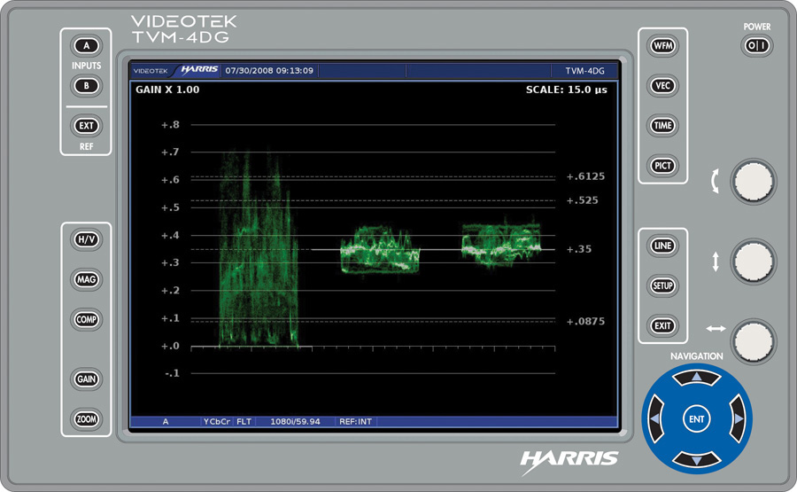Viewport: 797px width, 492px height.
Task: Click the vertical position knob
Action: (x=754, y=262)
